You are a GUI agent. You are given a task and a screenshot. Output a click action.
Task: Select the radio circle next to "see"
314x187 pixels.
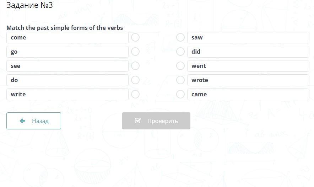[135, 66]
